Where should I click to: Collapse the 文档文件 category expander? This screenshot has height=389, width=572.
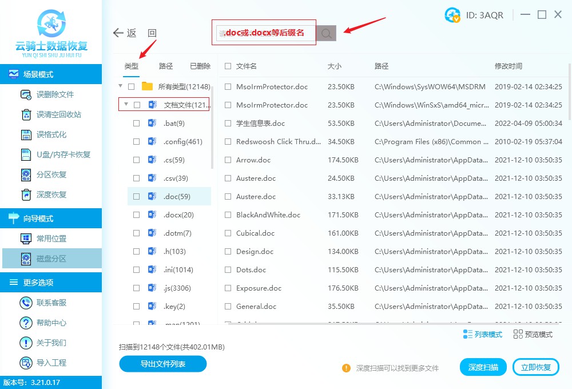click(x=127, y=104)
